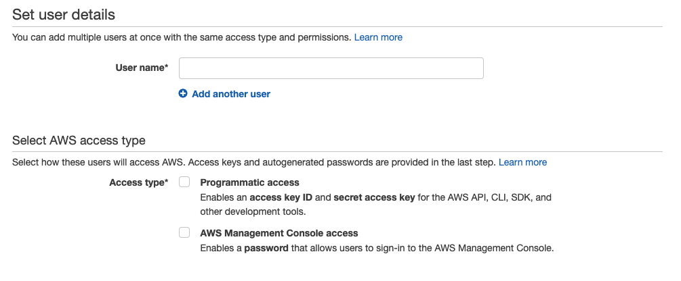Tick the AWS Management Console access checkbox

[184, 232]
